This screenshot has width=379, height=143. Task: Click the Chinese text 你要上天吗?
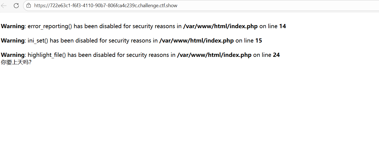pos(16,62)
